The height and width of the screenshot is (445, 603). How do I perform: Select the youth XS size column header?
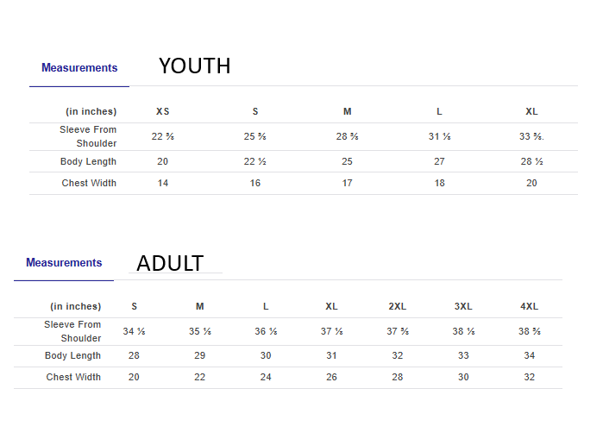point(163,112)
